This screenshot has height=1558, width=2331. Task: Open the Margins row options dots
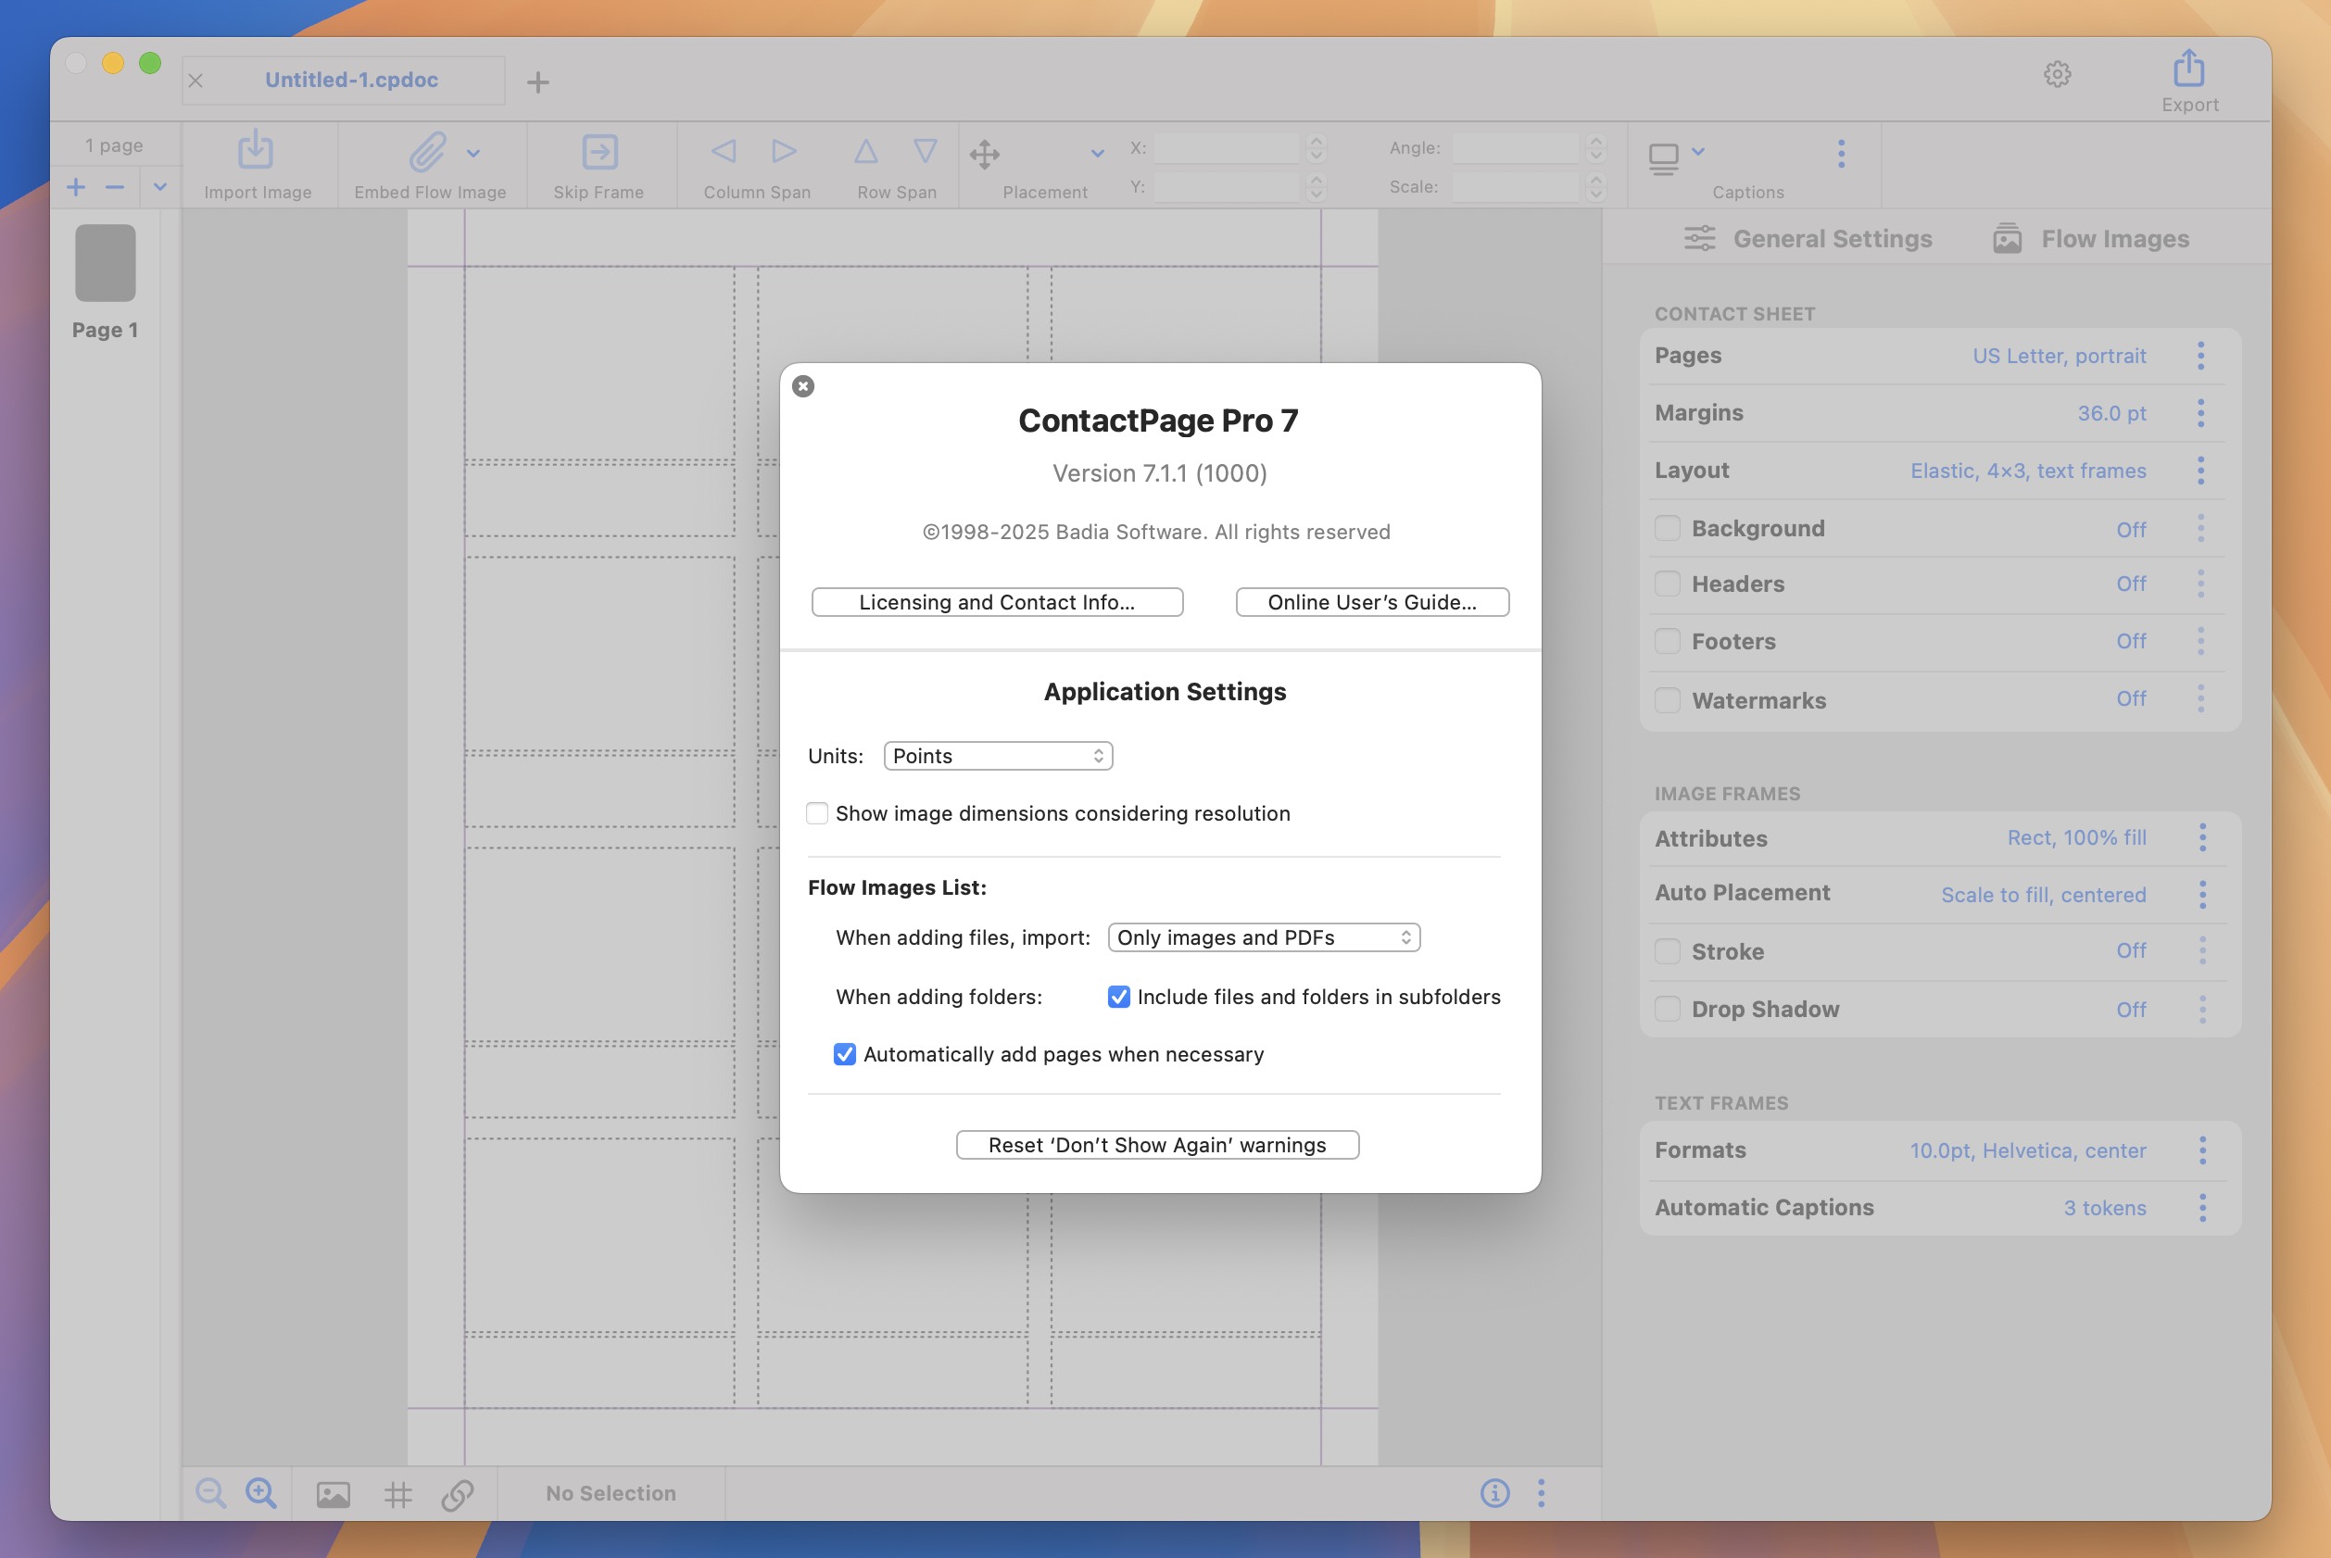(2199, 412)
